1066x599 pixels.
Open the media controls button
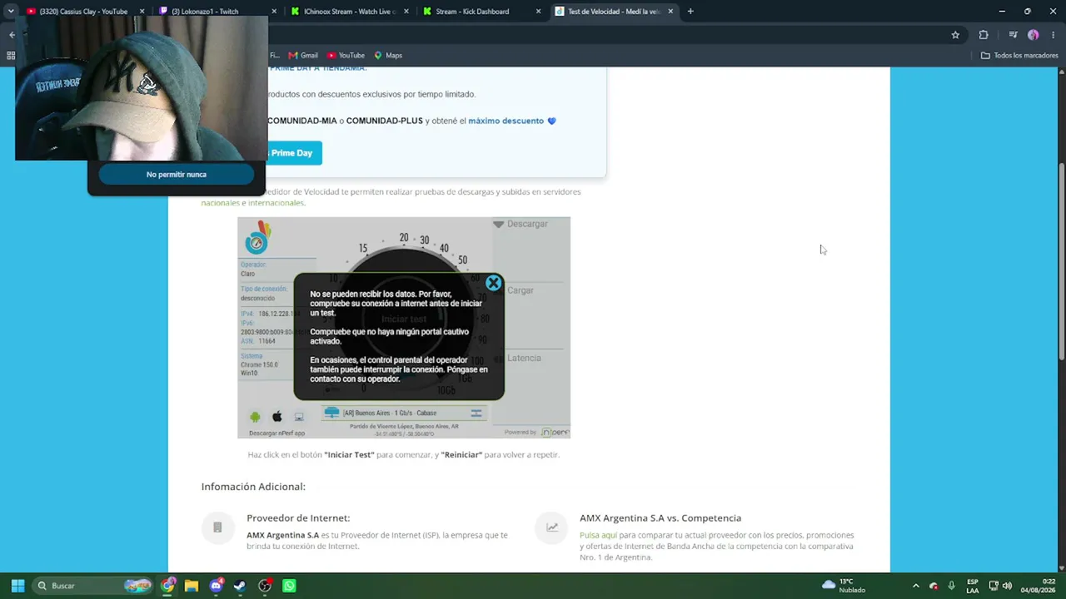point(1013,35)
